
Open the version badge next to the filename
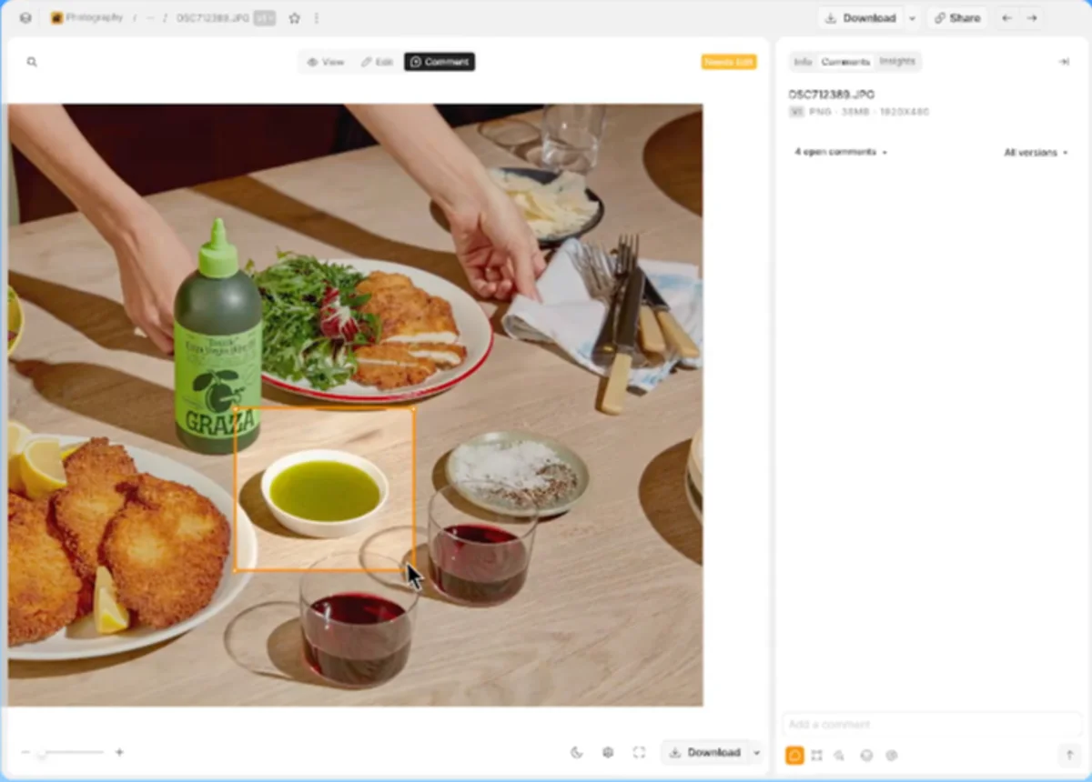click(x=265, y=18)
